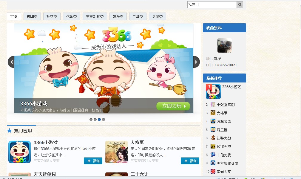Click 大将军 in the ranking list
301x179 pixels.
[222, 113]
